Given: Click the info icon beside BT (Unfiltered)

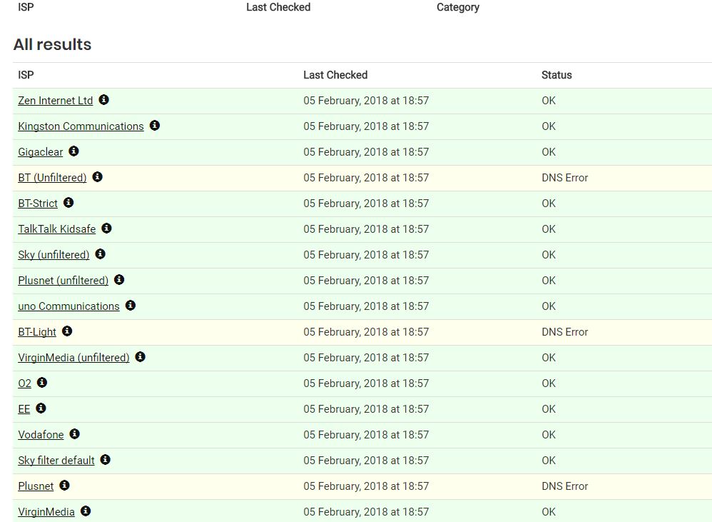Looking at the screenshot, I should [x=97, y=177].
